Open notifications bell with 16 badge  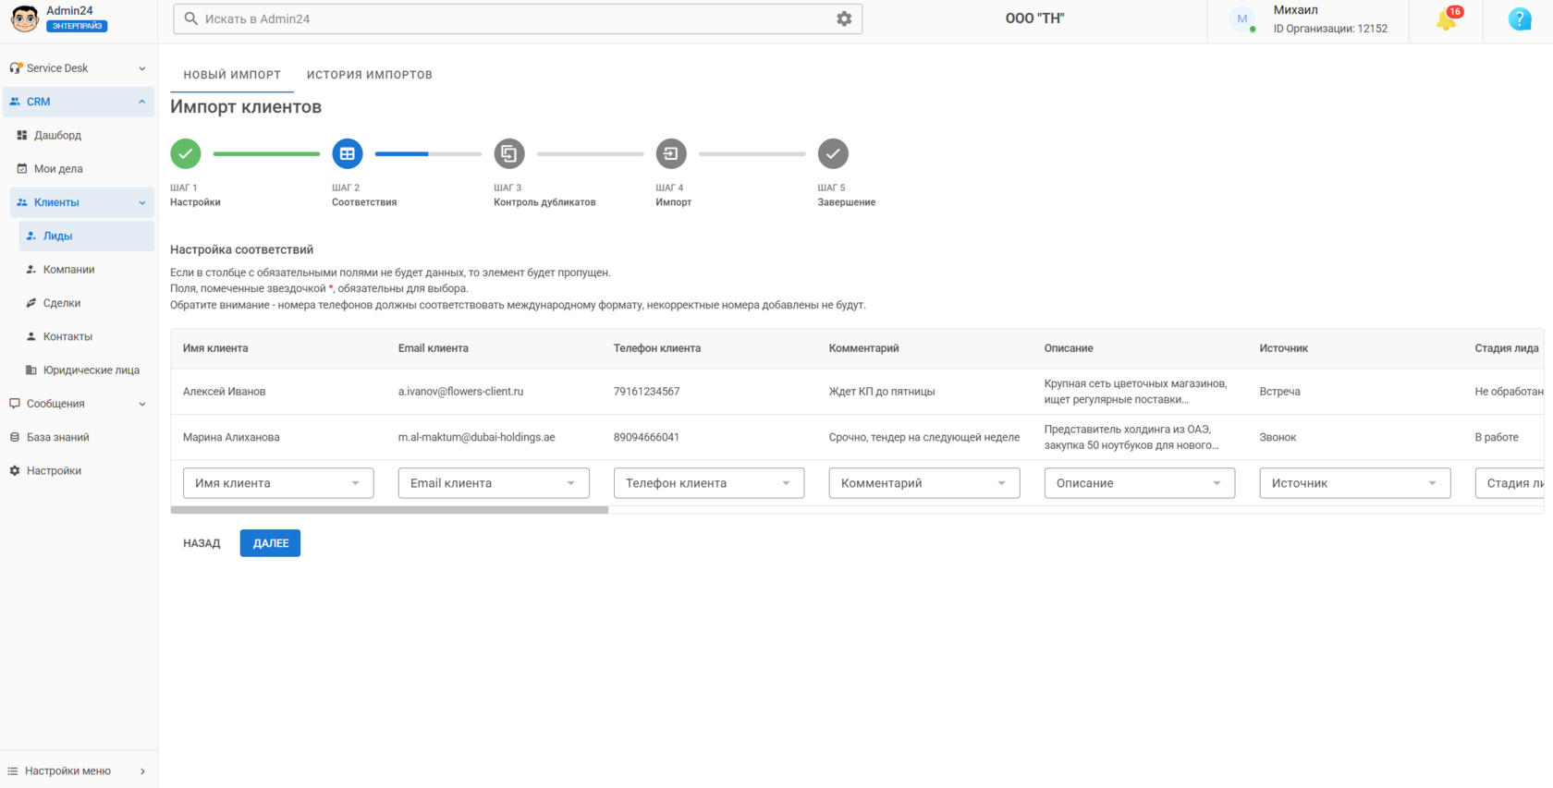[1447, 18]
